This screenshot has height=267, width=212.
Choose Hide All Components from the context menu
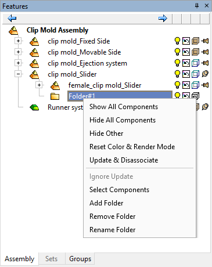123,120
